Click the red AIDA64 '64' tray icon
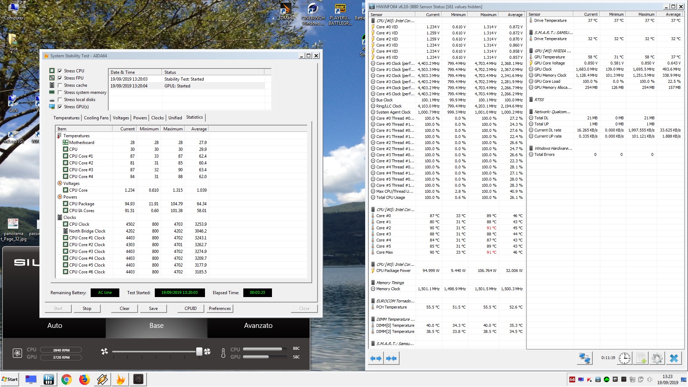Screen dimensions: 688x387 click(x=572, y=379)
